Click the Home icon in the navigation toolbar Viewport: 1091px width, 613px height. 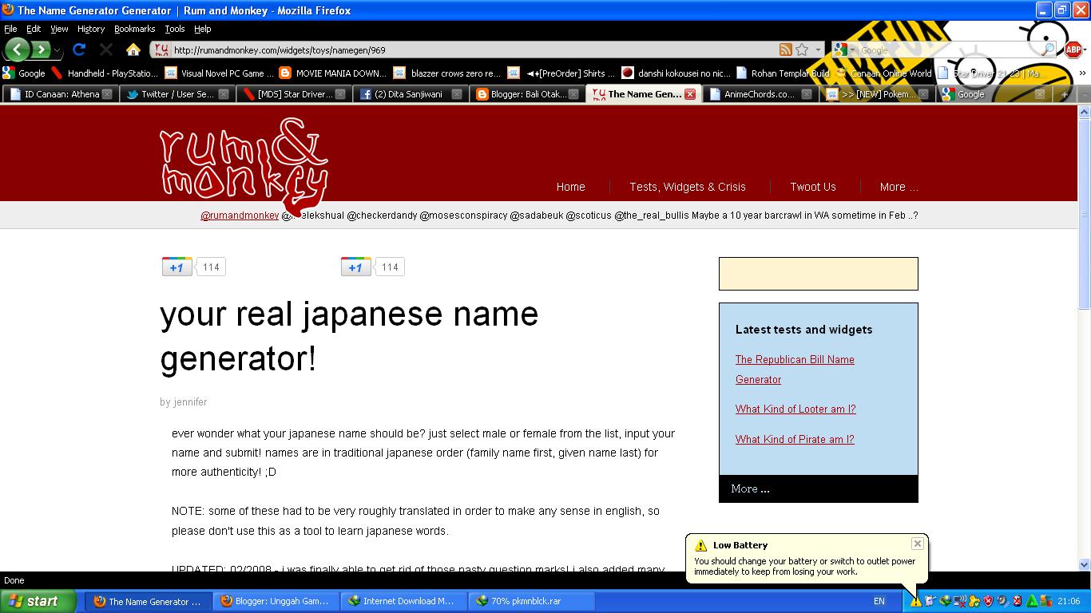tap(133, 48)
